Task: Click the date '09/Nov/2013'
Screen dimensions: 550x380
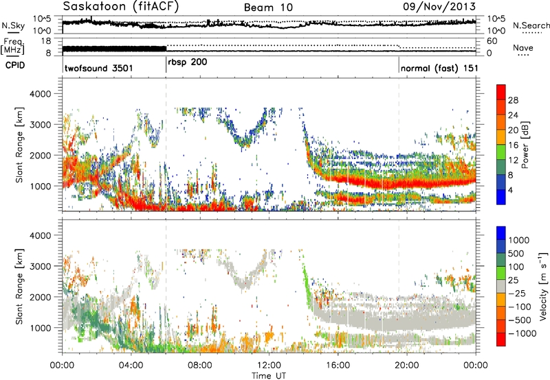Action: click(439, 7)
